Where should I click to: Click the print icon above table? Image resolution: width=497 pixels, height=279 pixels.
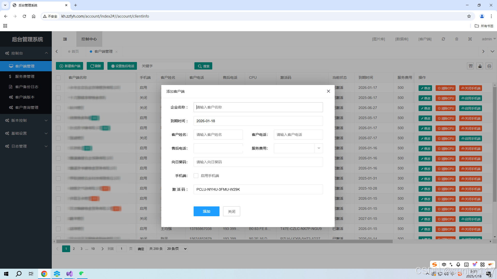(x=489, y=66)
